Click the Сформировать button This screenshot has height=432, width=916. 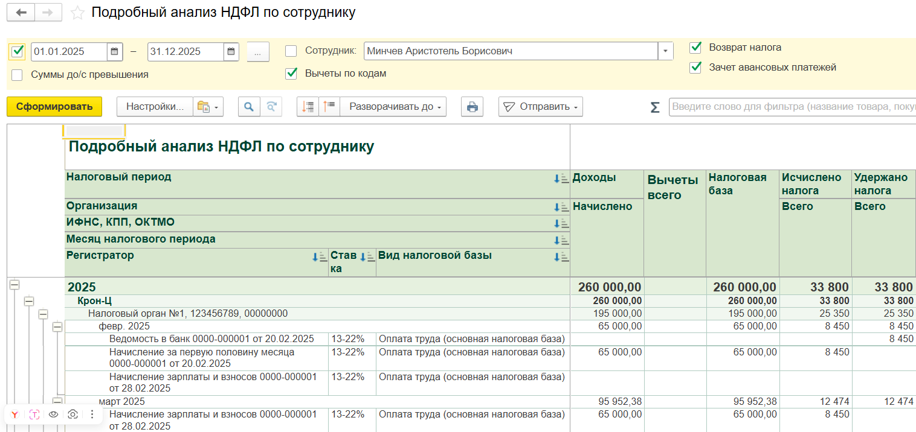pos(54,107)
